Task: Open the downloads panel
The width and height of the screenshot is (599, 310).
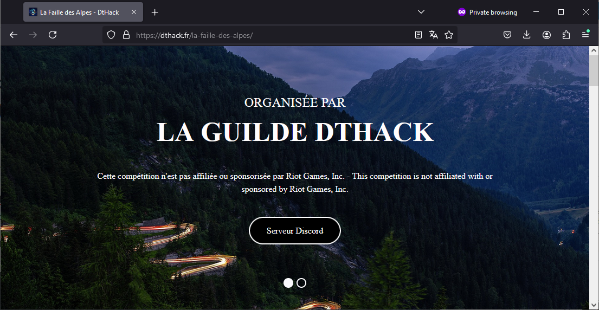Action: [526, 35]
